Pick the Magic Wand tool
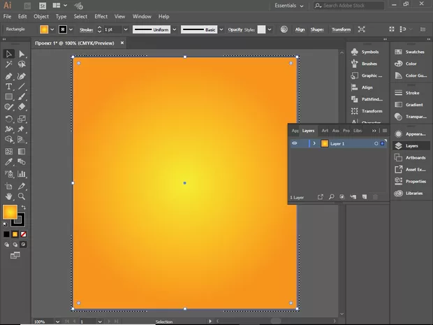Viewport: 433px width, 325px height. (x=9, y=64)
